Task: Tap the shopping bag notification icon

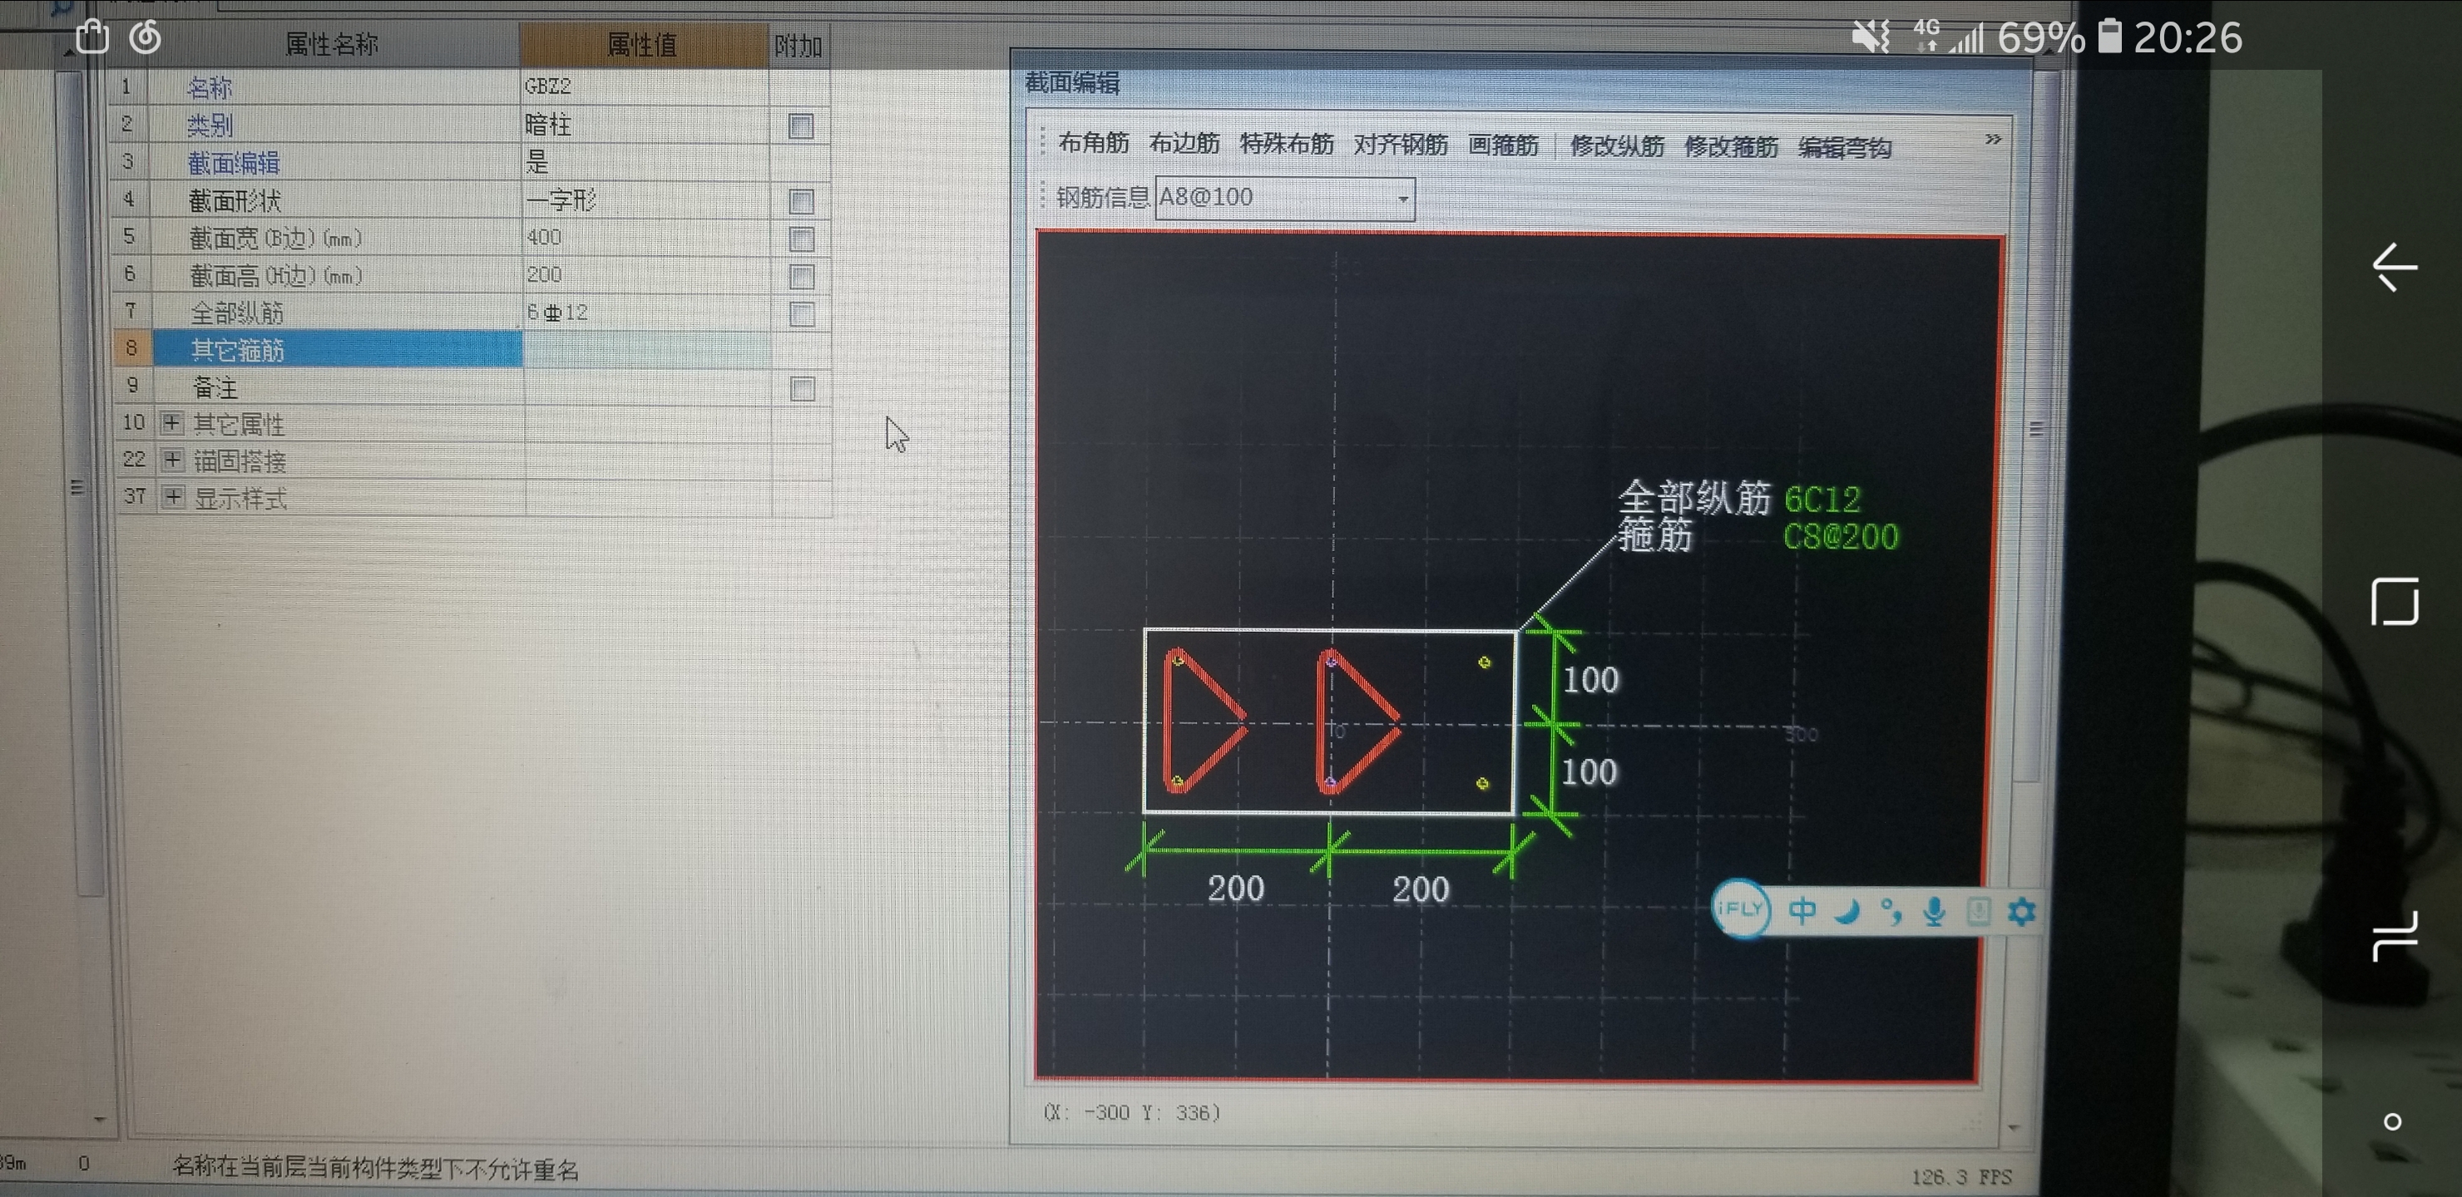Action: [x=92, y=37]
